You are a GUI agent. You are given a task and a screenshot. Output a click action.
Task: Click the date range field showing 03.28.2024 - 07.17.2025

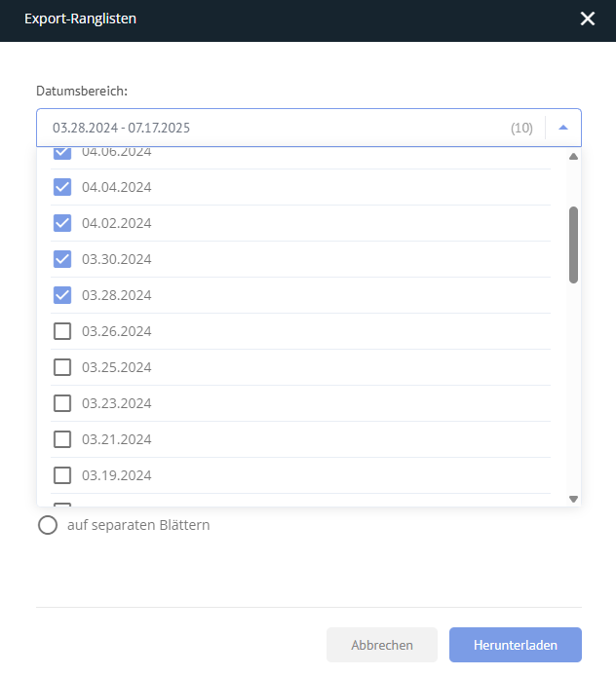click(x=309, y=128)
